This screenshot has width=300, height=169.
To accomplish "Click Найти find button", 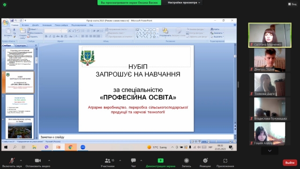I will (215, 29).
